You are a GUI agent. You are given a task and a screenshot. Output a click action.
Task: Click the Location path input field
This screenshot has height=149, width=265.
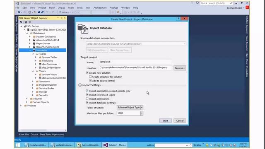pyautogui.click(x=135, y=68)
